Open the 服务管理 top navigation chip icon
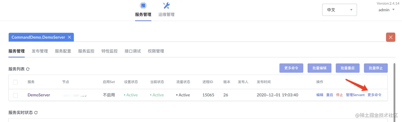Viewport: 402px width, 122px height. 143,6
